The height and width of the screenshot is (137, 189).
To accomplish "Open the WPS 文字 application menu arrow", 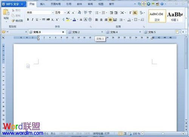I will click(22, 4).
